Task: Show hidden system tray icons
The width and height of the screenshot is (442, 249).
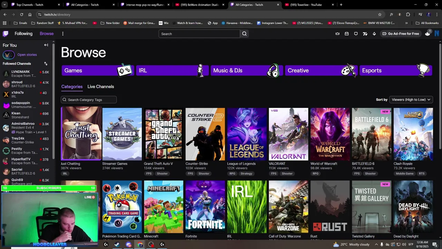Action: pyautogui.click(x=376, y=245)
